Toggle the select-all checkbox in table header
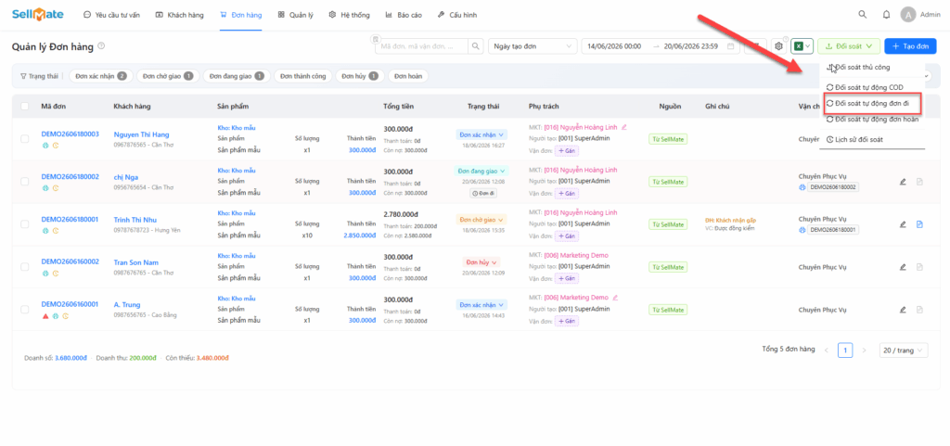Screen dimensions: 950x446 (x=25, y=106)
